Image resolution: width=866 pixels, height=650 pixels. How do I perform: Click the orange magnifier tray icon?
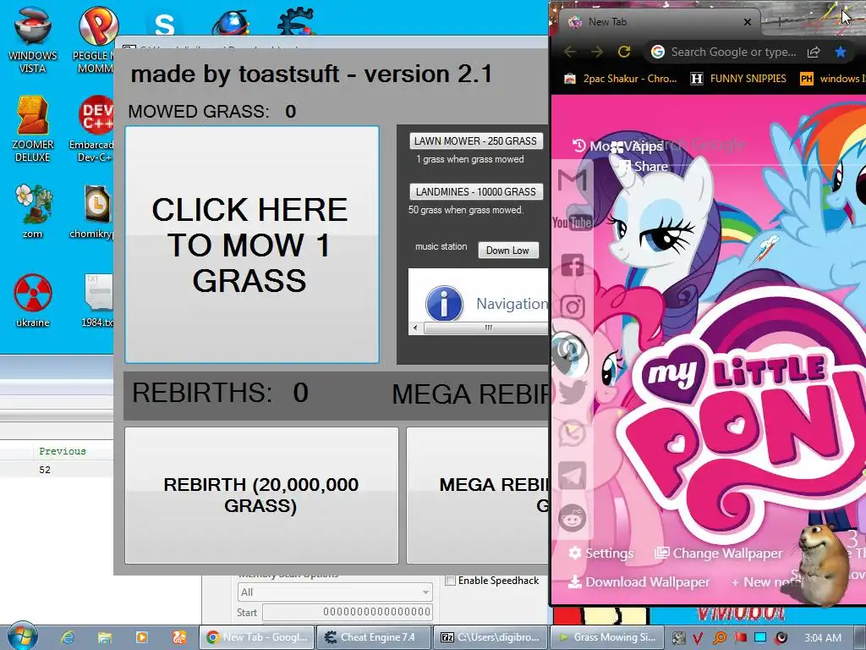(x=720, y=638)
